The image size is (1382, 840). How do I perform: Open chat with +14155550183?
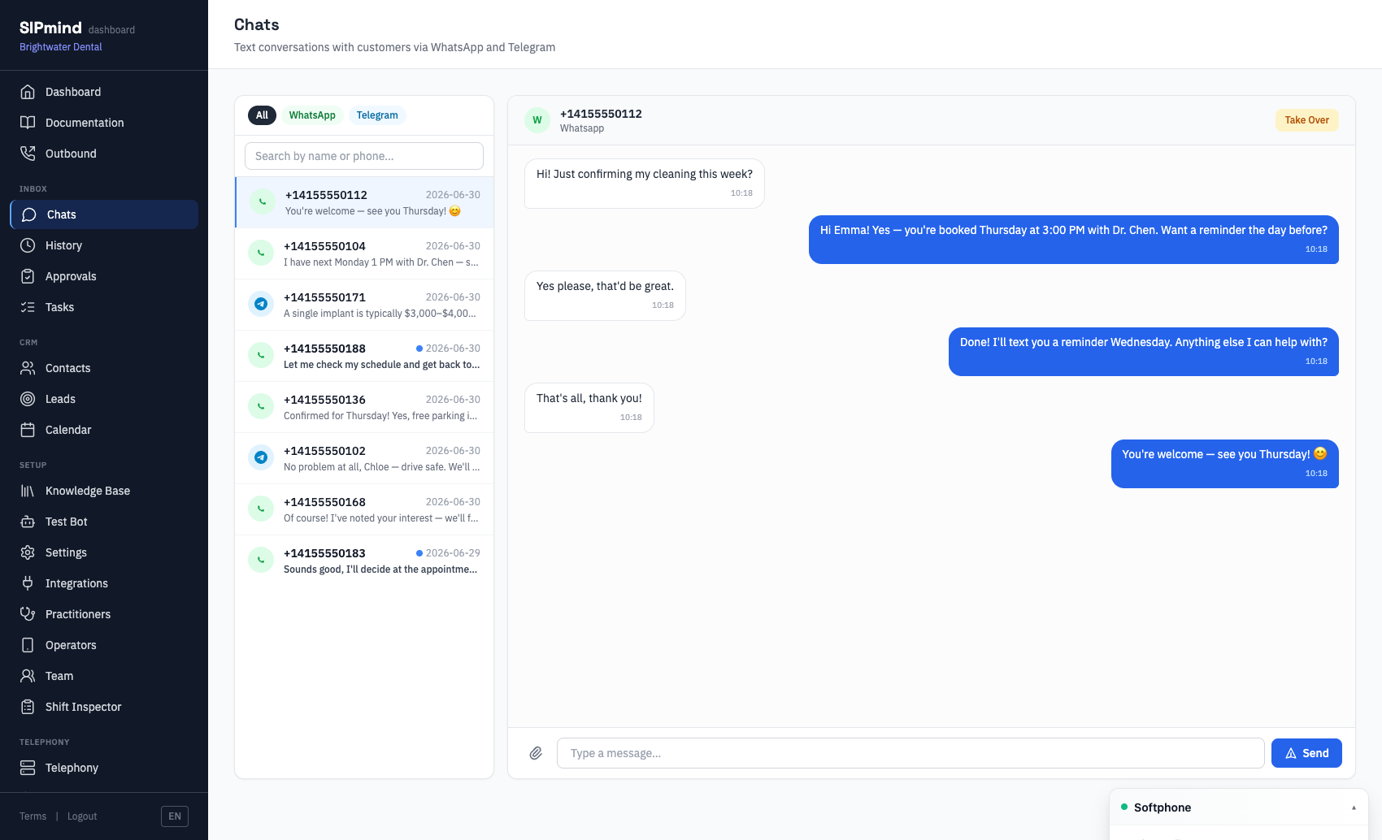[364, 561]
